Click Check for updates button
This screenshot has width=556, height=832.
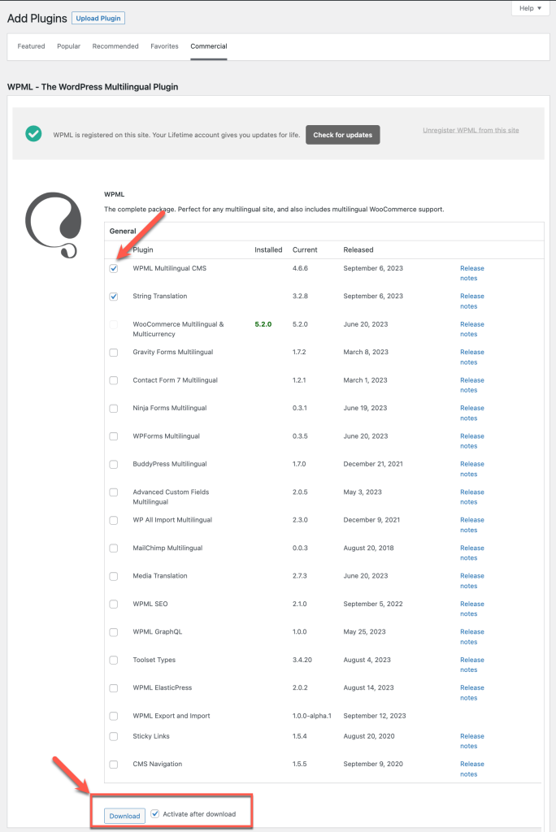pyautogui.click(x=342, y=135)
